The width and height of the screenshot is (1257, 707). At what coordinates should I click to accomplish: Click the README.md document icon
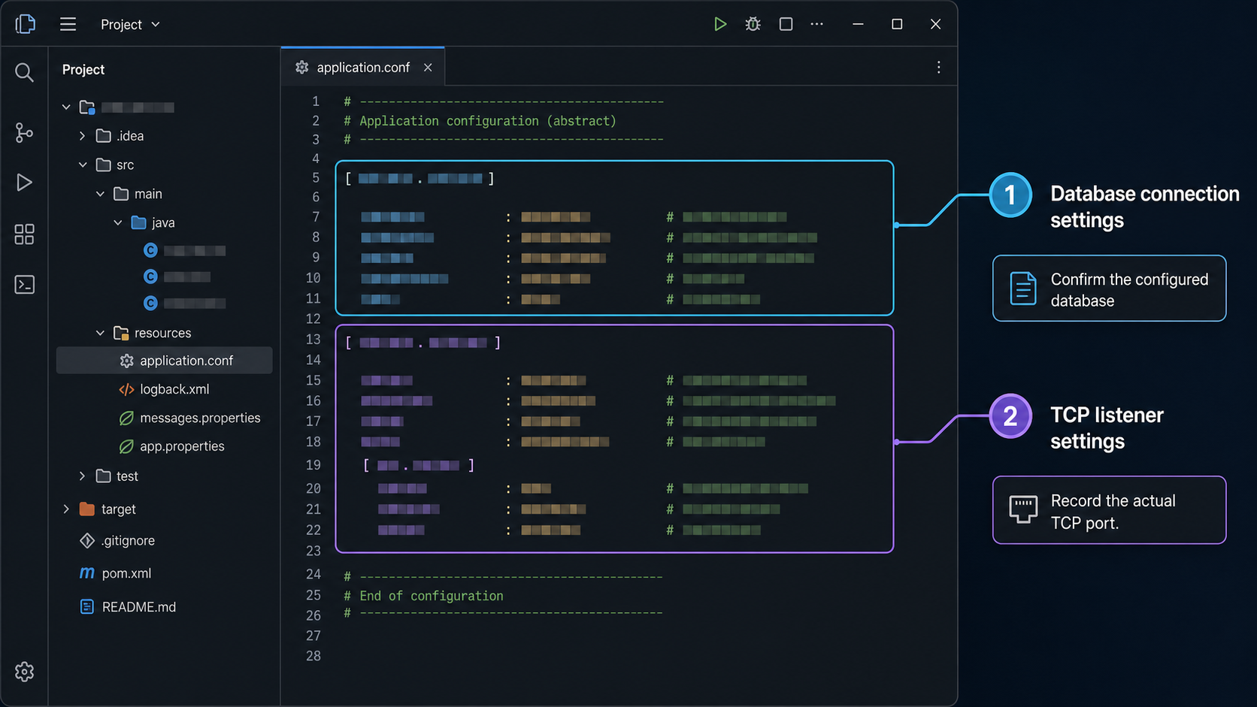(87, 607)
